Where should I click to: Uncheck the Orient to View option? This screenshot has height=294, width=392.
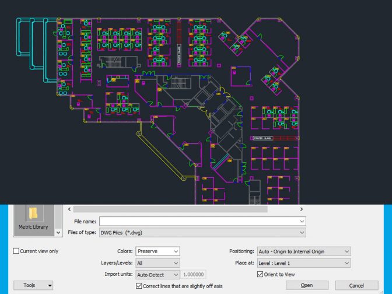260,275
